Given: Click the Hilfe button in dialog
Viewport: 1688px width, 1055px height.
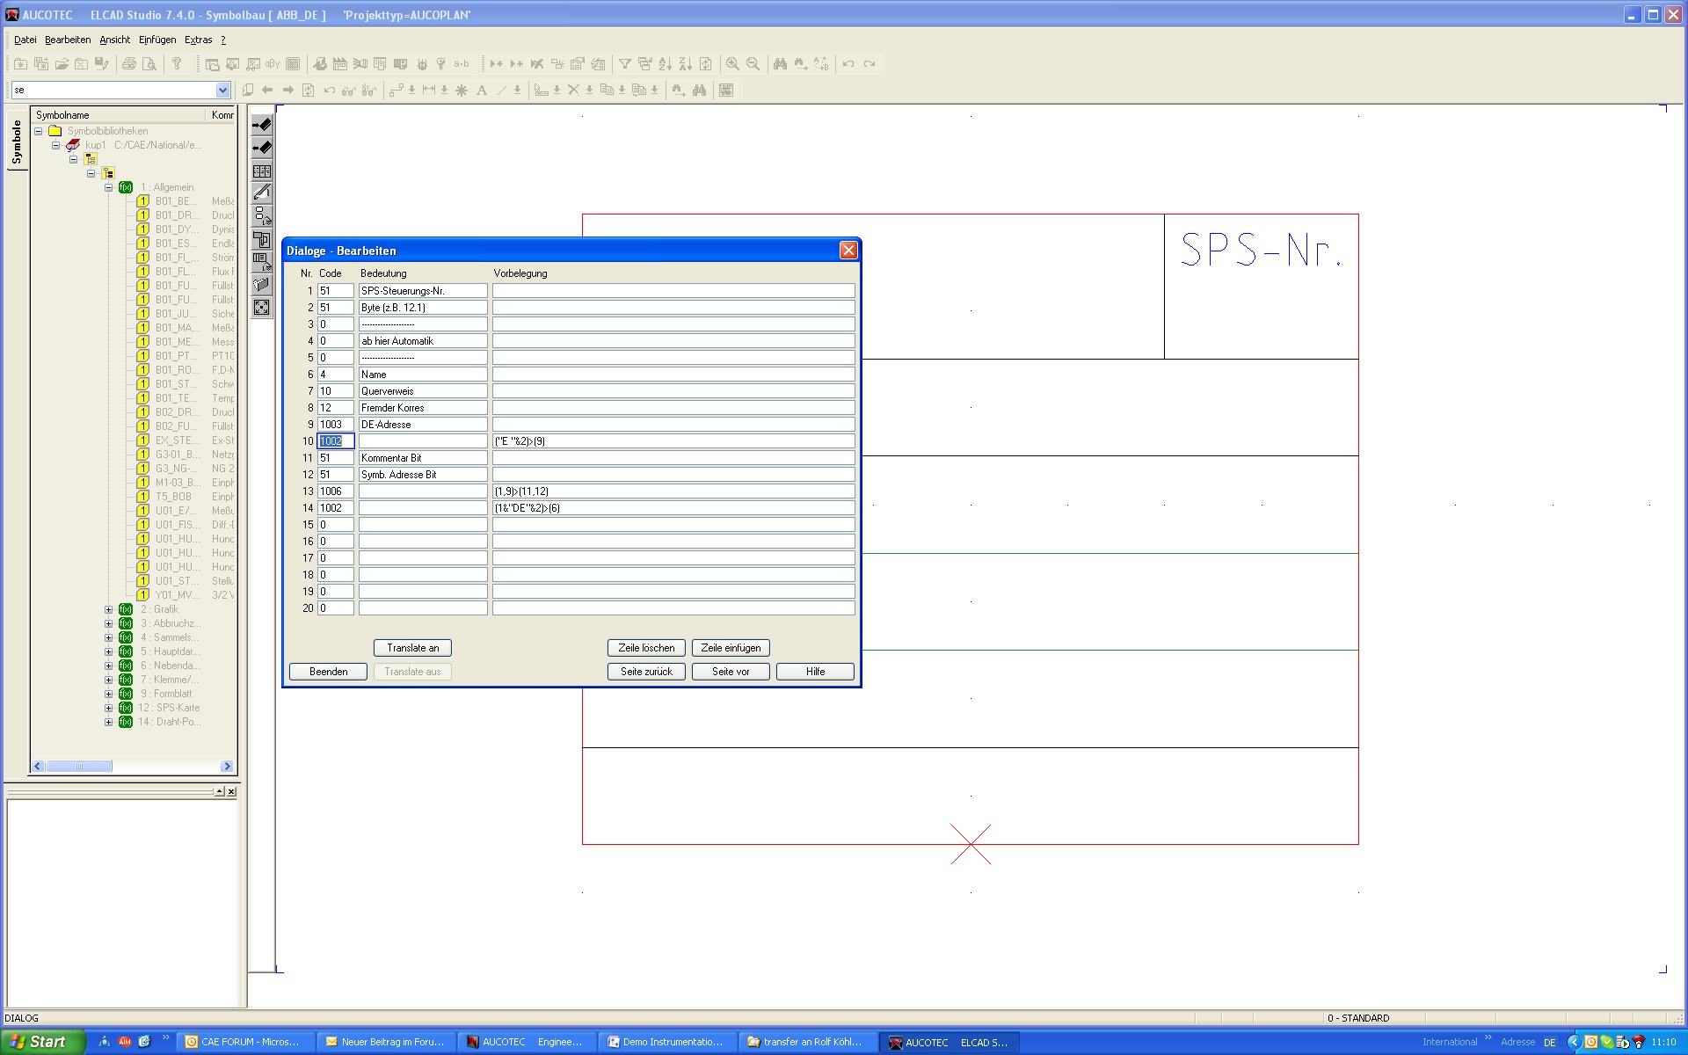Looking at the screenshot, I should coord(815,672).
